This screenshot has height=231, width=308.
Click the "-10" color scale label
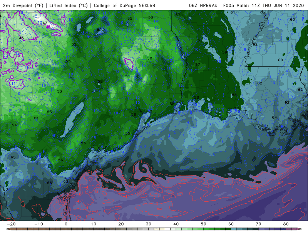(38, 224)
